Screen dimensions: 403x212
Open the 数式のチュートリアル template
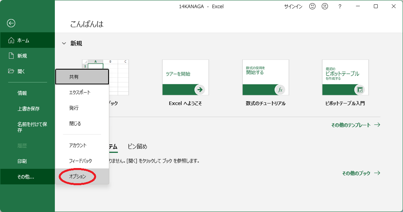pyautogui.click(x=266, y=77)
